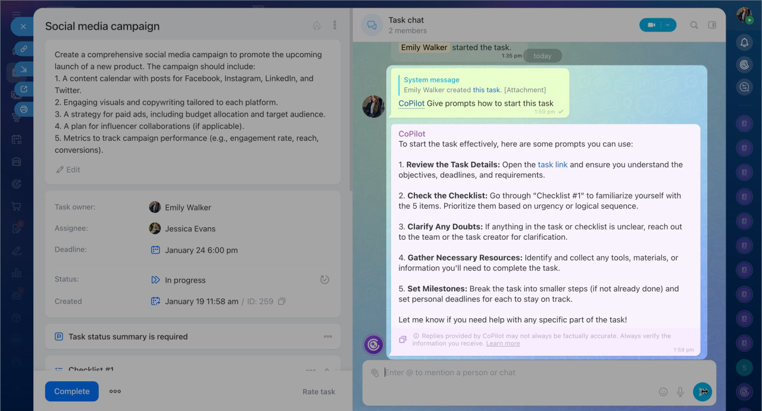Open more actions next to Complete
762x411 pixels.
[115, 391]
